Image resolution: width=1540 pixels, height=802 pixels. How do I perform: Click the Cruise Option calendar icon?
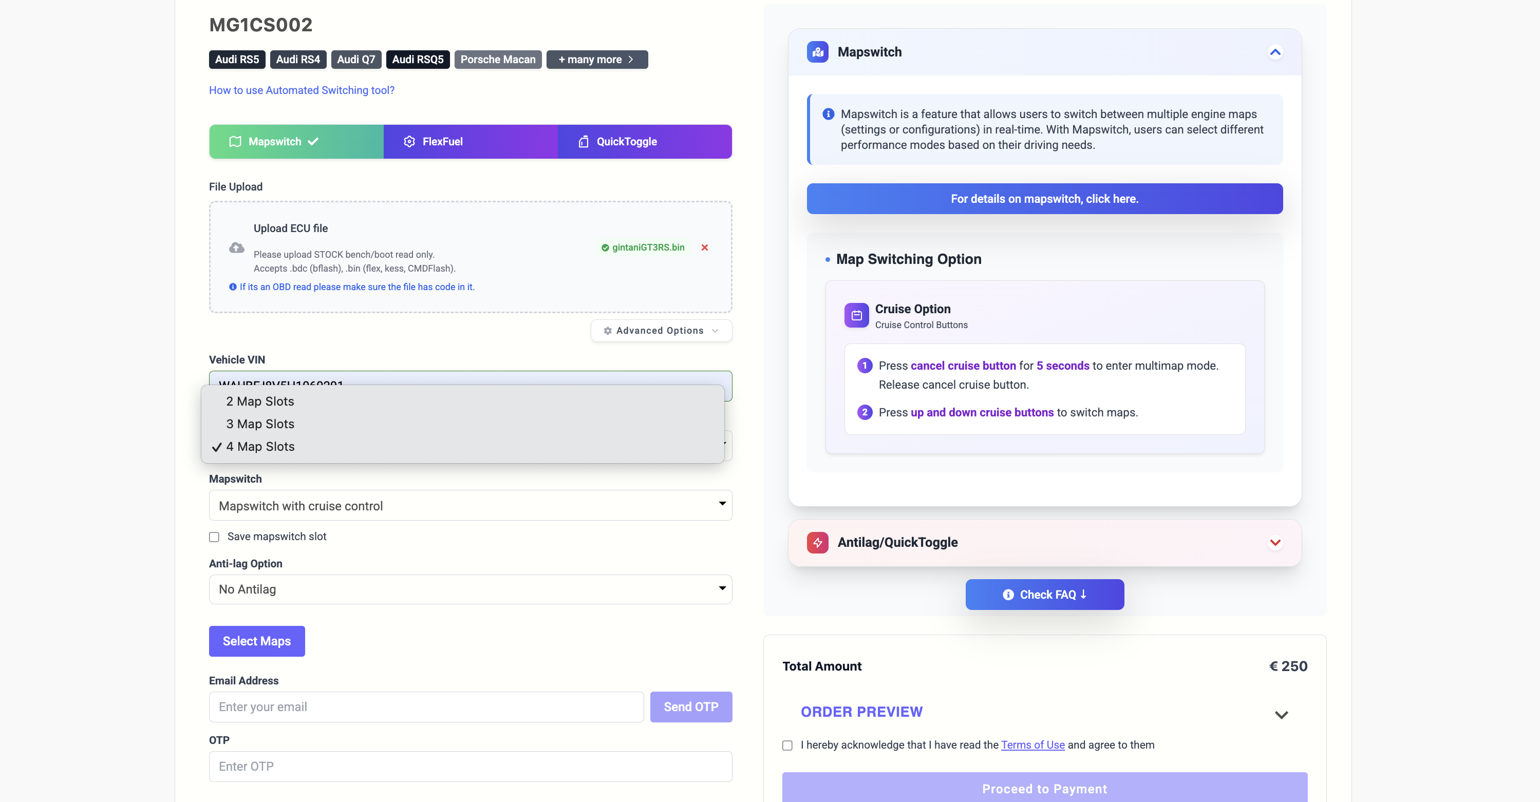[x=856, y=315]
